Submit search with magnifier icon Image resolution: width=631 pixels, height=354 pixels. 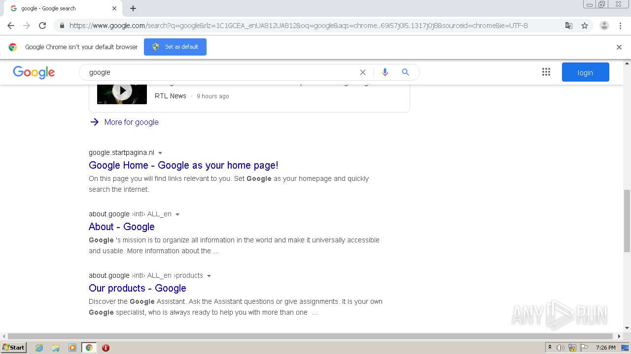406,72
